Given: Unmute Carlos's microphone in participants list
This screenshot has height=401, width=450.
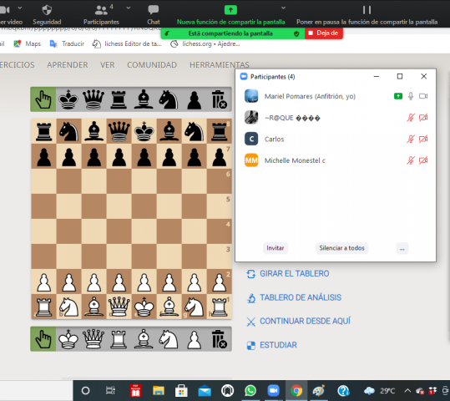Looking at the screenshot, I should [x=411, y=139].
